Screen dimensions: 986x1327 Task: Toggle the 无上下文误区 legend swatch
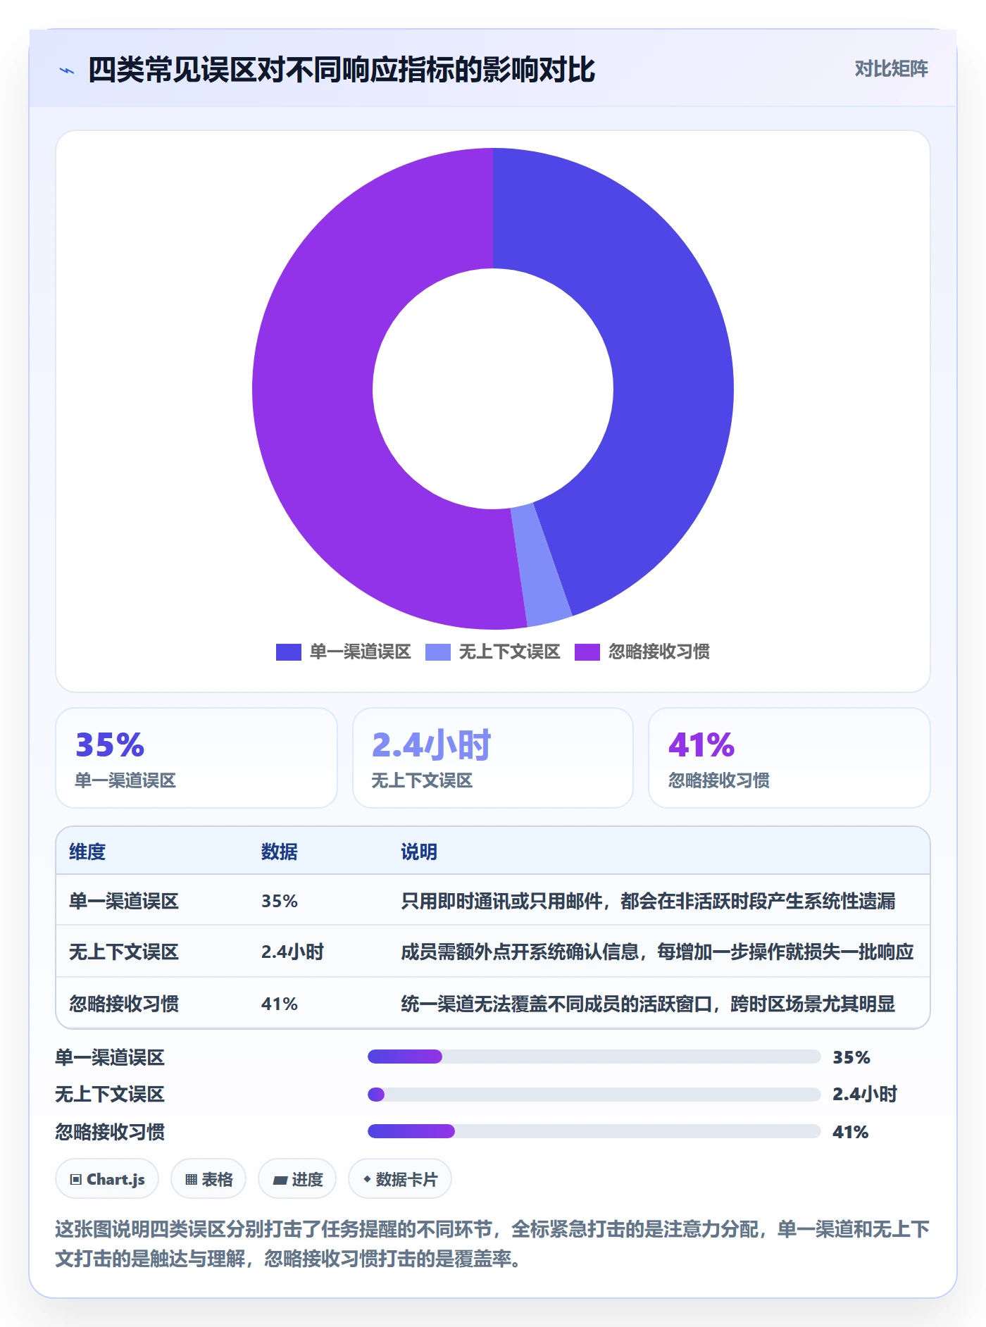tap(437, 652)
